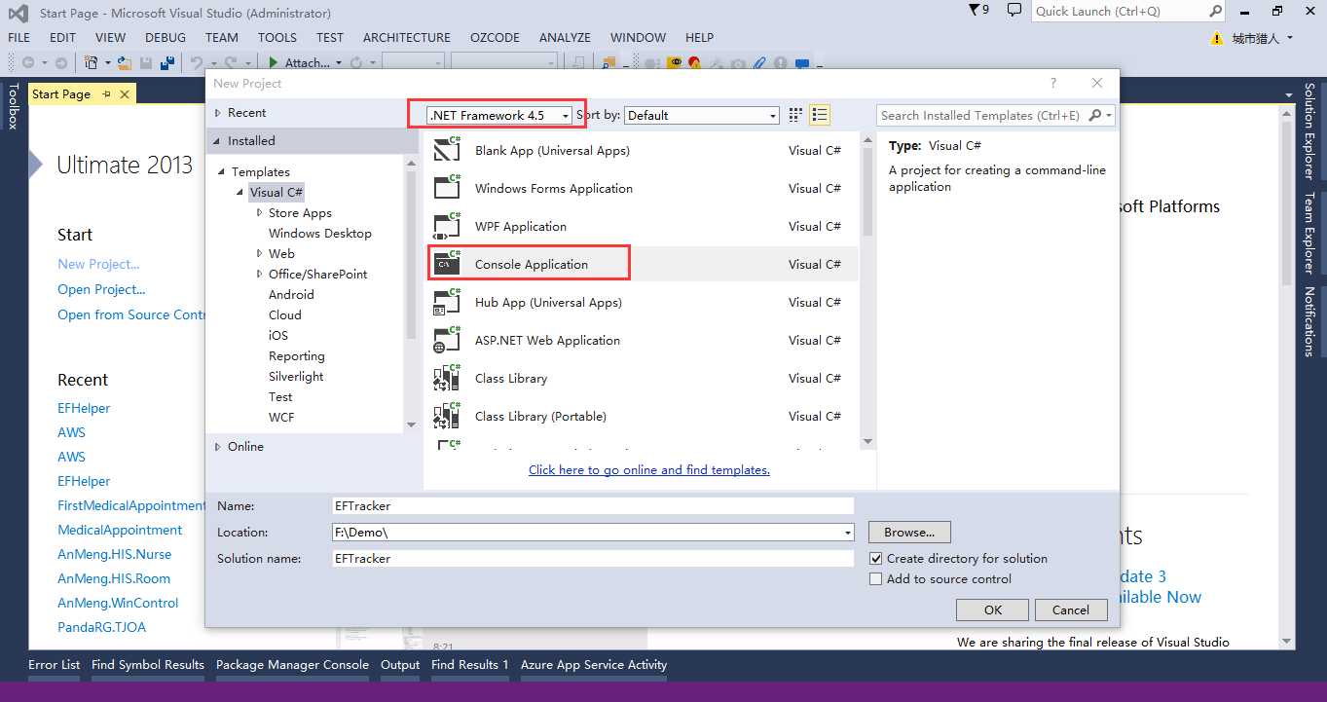Enable Add to source control checkbox
The image size is (1327, 702).
tap(876, 579)
